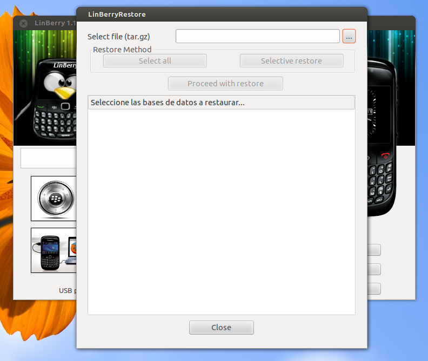Click the text box in LinBerry main window
The width and height of the screenshot is (428, 361).
coord(49,158)
